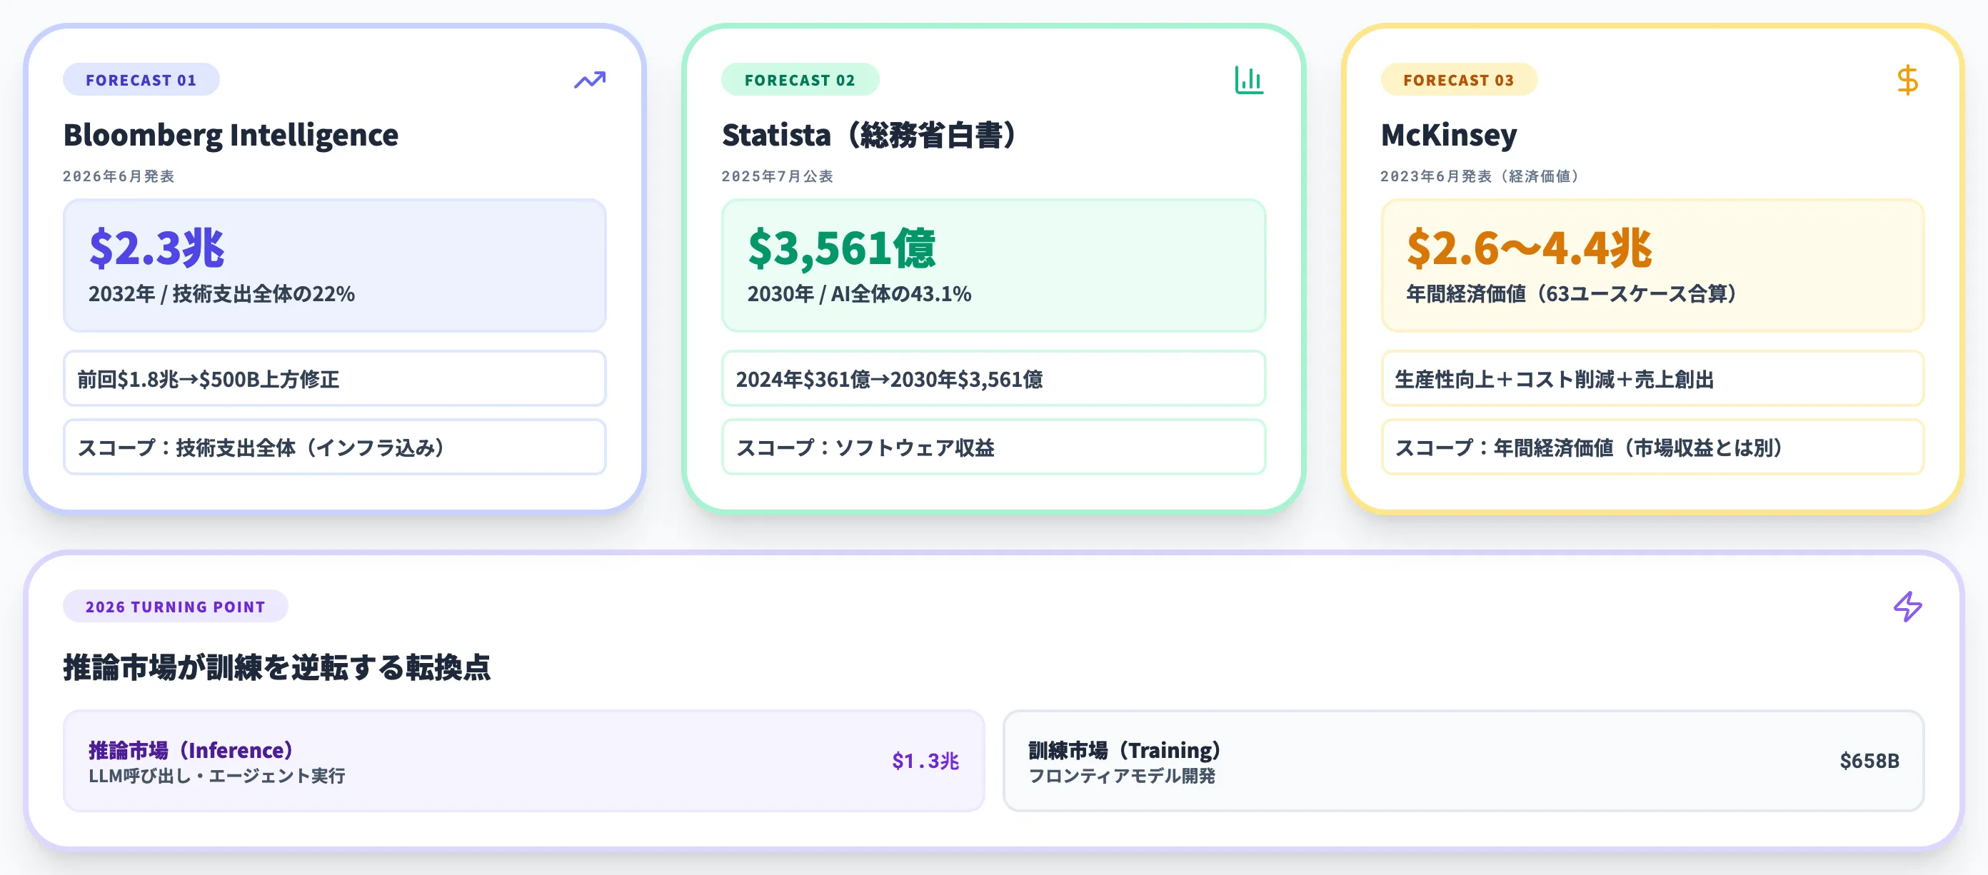Click the lightning bolt icon in turning point panel
This screenshot has width=1988, height=875.
[x=1907, y=607]
